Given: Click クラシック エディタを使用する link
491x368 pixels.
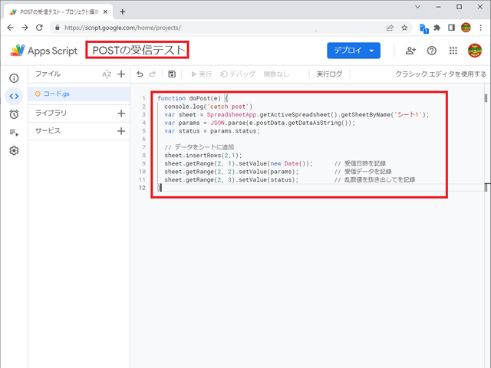Looking at the screenshot, I should point(440,74).
